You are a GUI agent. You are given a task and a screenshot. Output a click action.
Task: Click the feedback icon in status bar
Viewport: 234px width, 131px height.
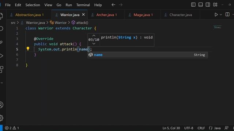click(x=226, y=128)
